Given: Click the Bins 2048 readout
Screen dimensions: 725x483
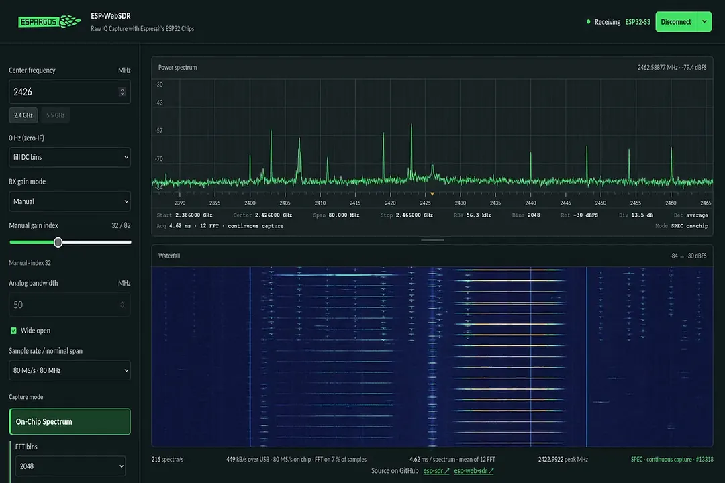Looking at the screenshot, I should (526, 215).
